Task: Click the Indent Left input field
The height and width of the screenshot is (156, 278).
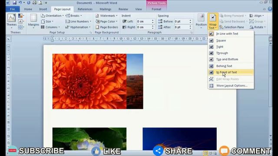Action: pos(144,21)
